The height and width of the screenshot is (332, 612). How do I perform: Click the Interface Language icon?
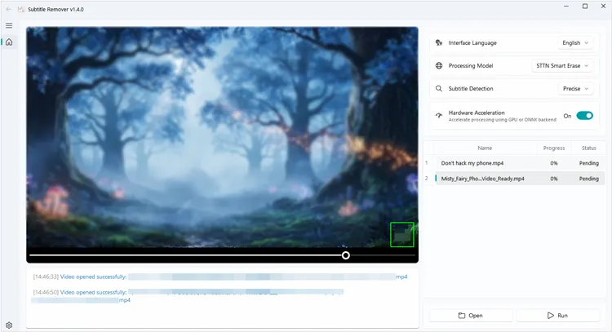[x=439, y=43]
